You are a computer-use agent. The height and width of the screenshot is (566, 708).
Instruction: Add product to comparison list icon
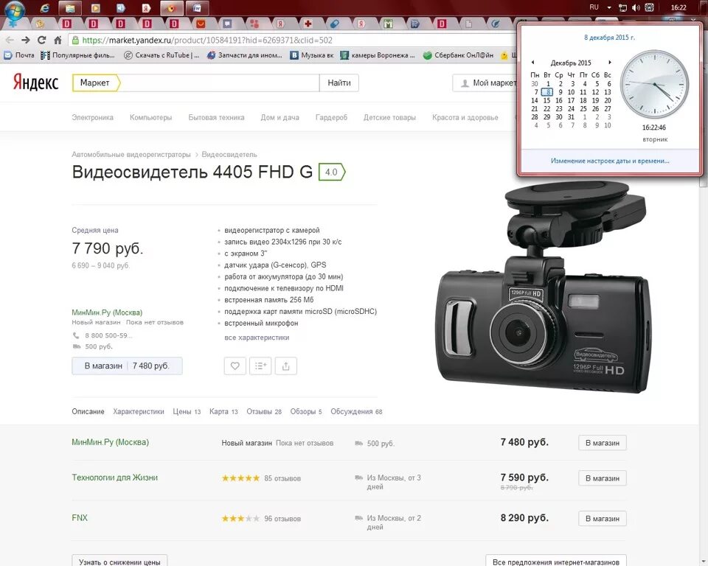[260, 366]
